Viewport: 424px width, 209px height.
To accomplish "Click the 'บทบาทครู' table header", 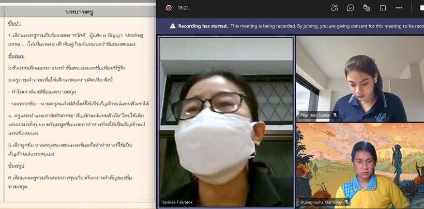I will (x=79, y=12).
